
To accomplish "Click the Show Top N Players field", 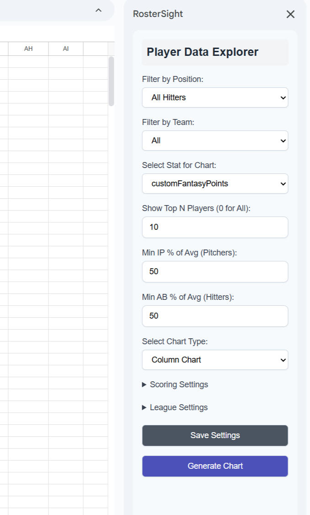I will pyautogui.click(x=215, y=227).
